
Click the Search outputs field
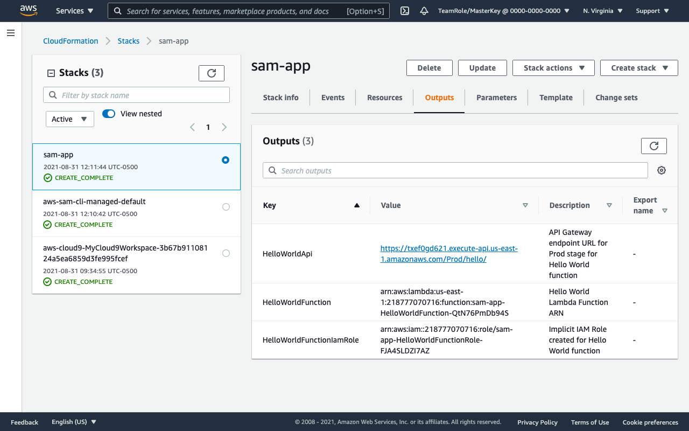[x=455, y=170]
